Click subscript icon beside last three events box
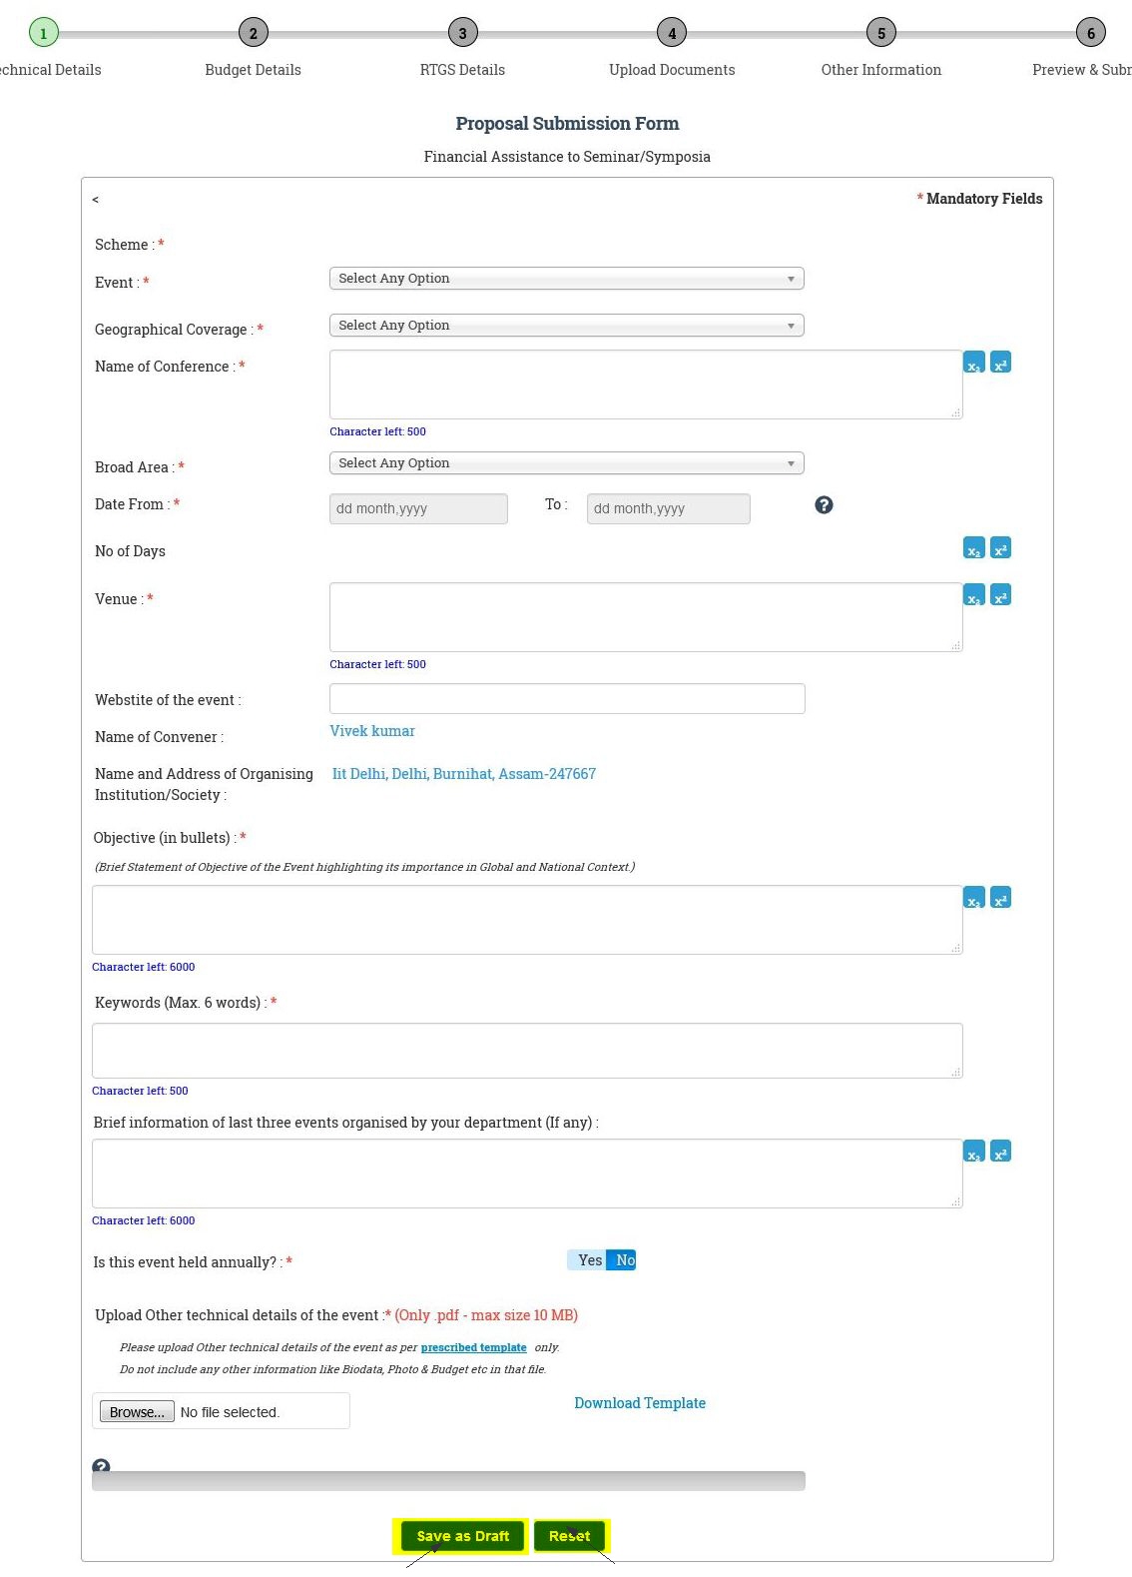The width and height of the screenshot is (1132, 1577). [x=973, y=1152]
